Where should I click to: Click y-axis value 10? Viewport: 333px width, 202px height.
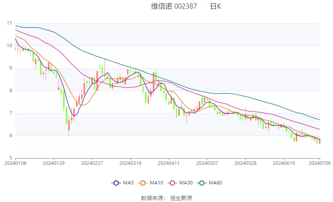(x=9, y=46)
